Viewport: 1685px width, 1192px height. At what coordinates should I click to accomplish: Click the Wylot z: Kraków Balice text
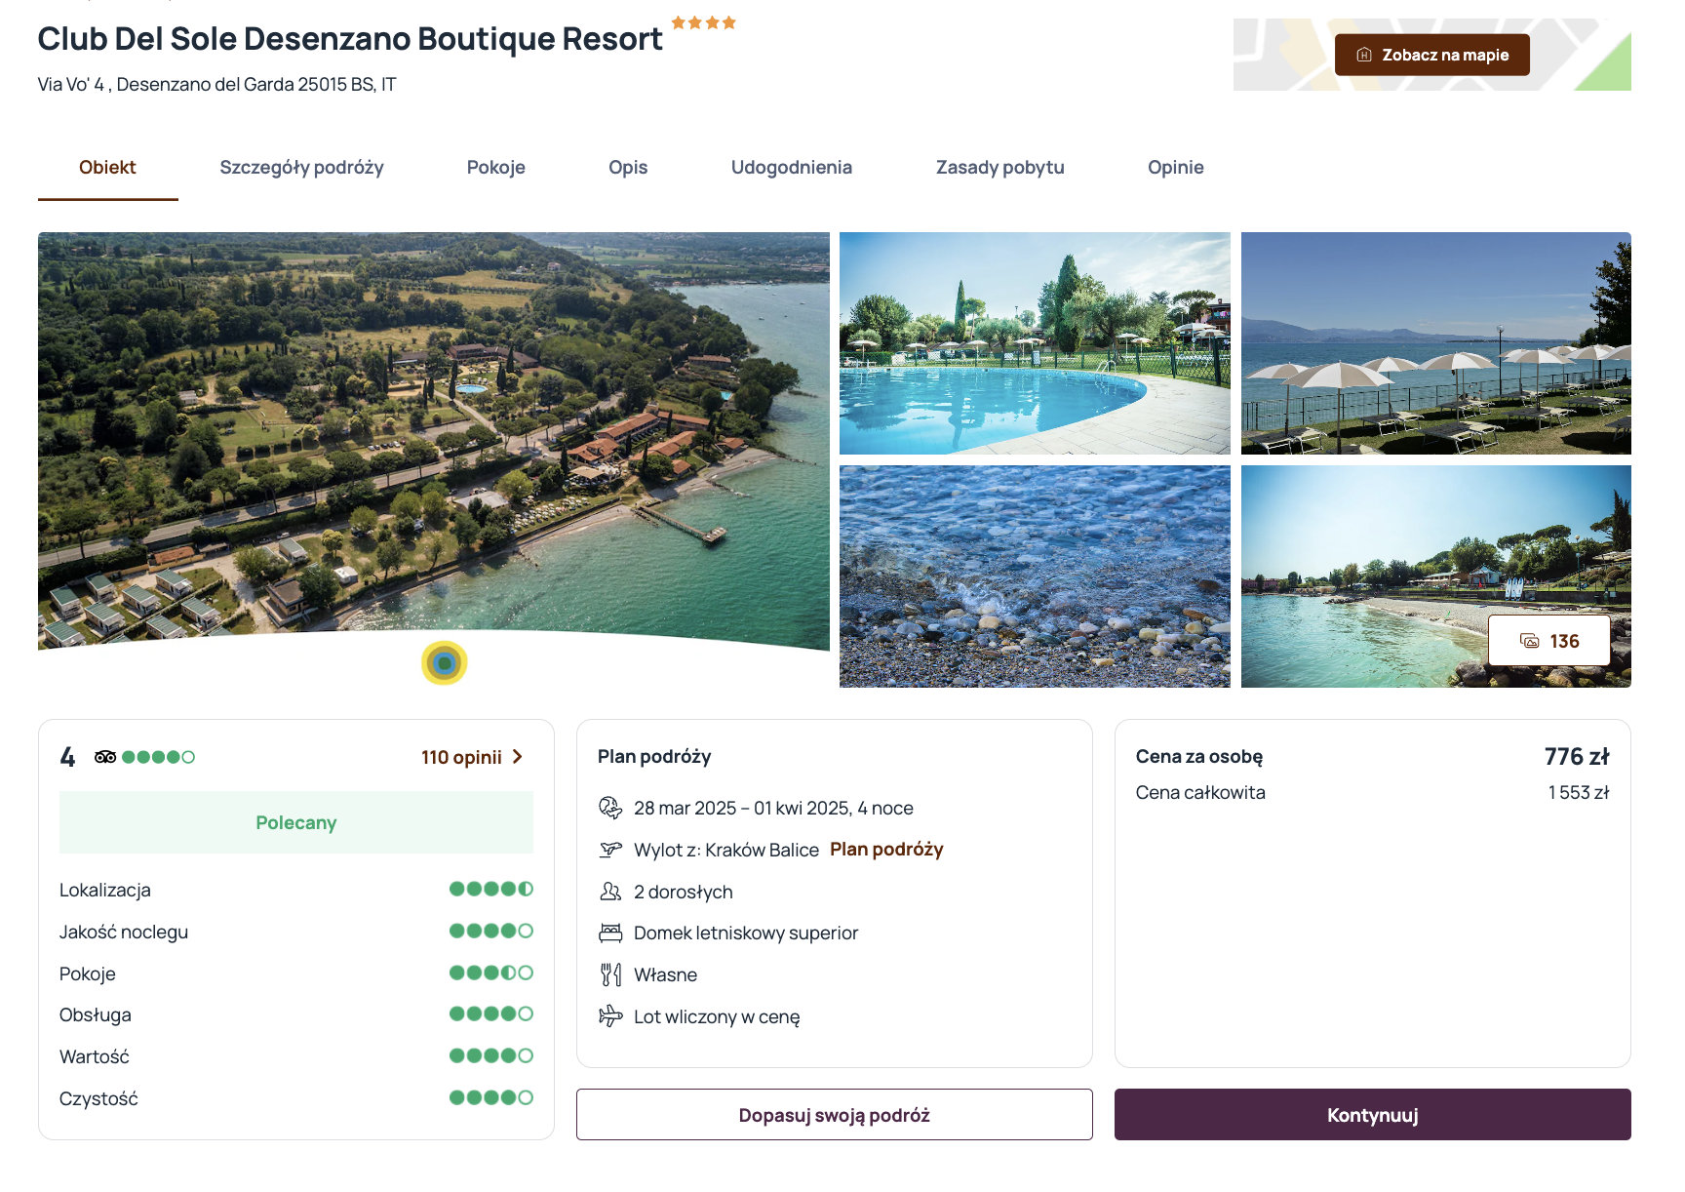click(726, 850)
